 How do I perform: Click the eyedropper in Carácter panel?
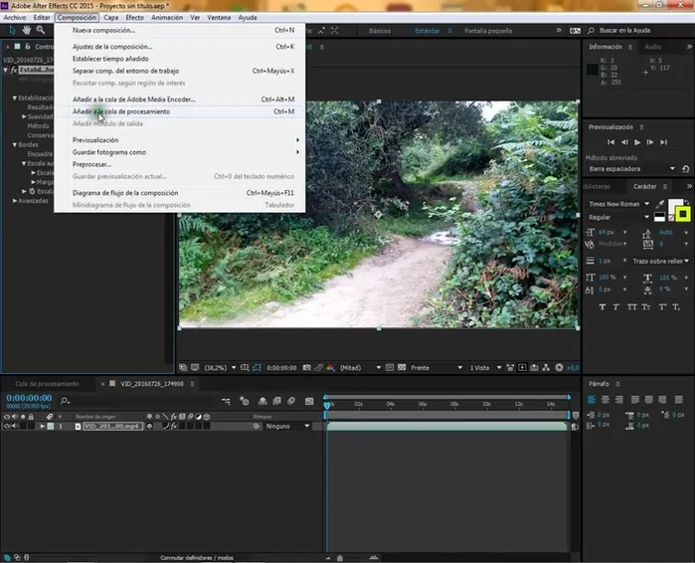coord(660,204)
